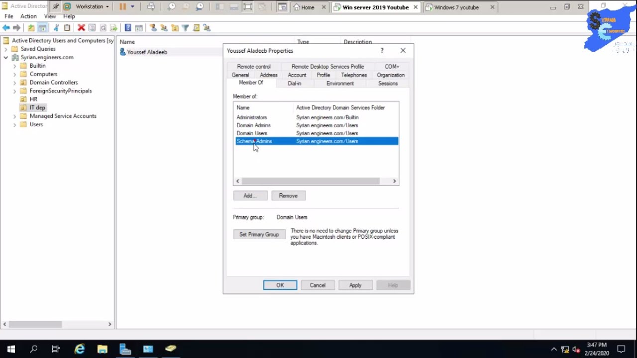Click the Up one level folder icon
Image resolution: width=637 pixels, height=358 pixels.
point(31,28)
